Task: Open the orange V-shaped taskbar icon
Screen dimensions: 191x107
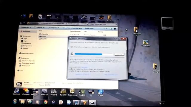Action: [84, 103]
